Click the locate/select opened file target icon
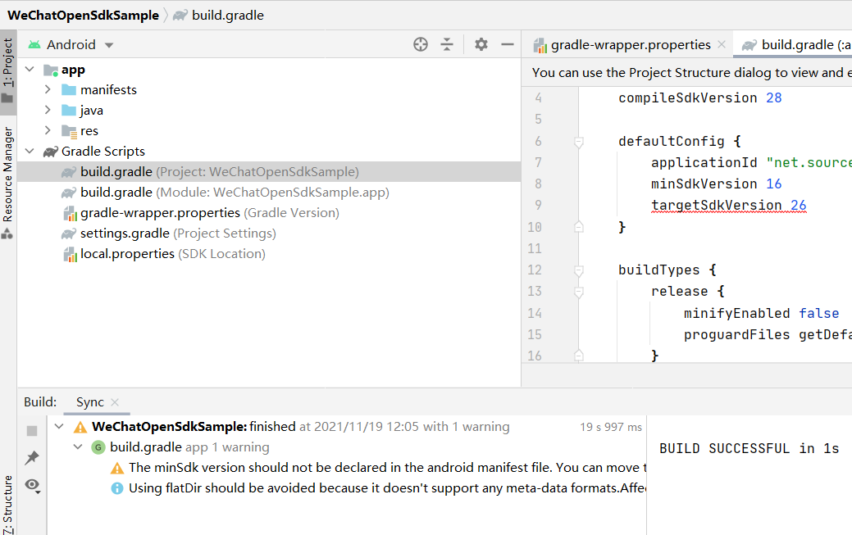Viewport: 852px width, 535px height. (x=421, y=44)
